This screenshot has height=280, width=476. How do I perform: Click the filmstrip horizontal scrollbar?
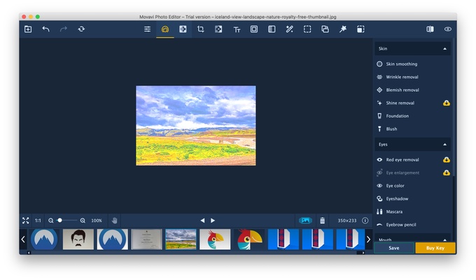pyautogui.click(x=196, y=253)
